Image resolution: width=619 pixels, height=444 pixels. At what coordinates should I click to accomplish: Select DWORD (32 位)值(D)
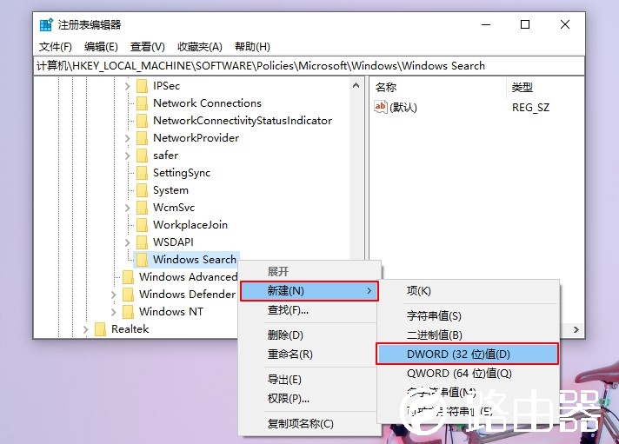(468, 354)
